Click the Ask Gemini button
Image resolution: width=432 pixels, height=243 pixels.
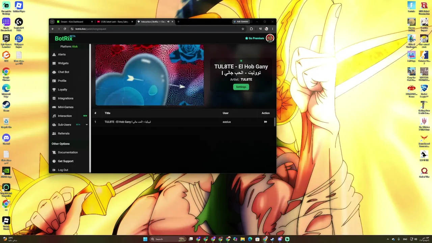tap(241, 22)
